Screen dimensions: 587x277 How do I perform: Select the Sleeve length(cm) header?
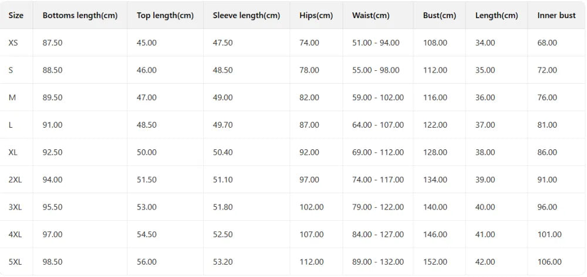[x=247, y=16]
